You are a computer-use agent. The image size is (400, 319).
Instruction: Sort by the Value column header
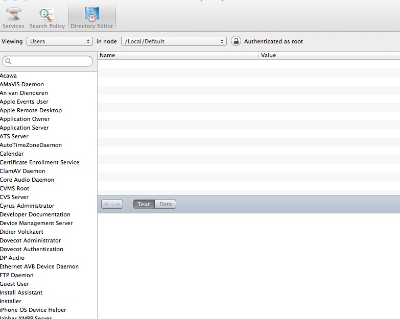pos(323,55)
